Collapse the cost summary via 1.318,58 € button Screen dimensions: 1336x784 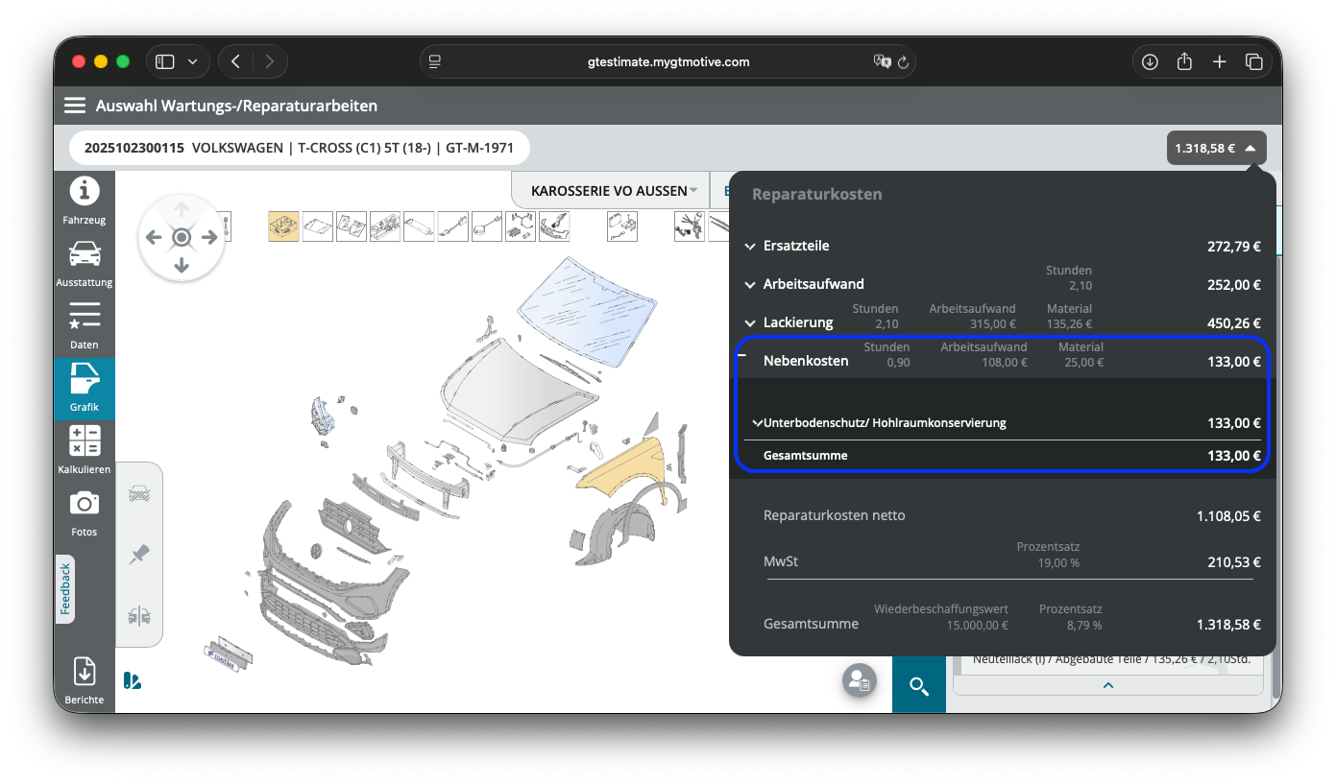pyautogui.click(x=1216, y=148)
